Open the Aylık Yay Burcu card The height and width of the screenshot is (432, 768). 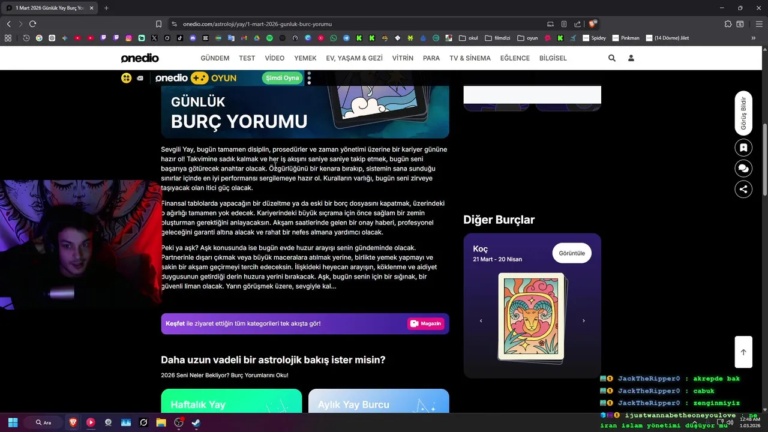379,401
